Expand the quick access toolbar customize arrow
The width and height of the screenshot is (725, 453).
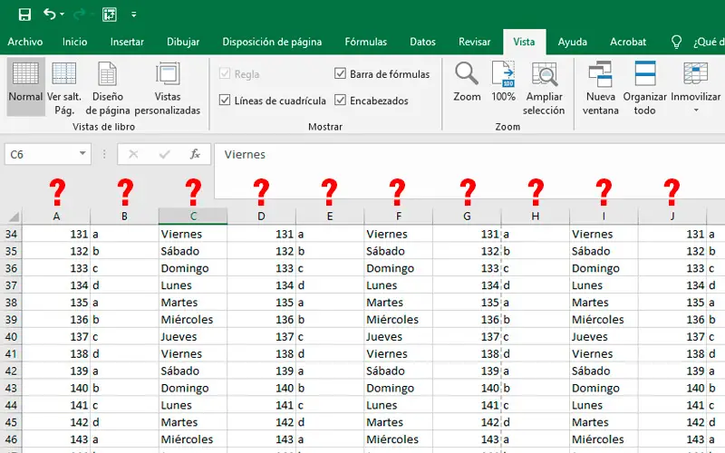[x=133, y=14]
